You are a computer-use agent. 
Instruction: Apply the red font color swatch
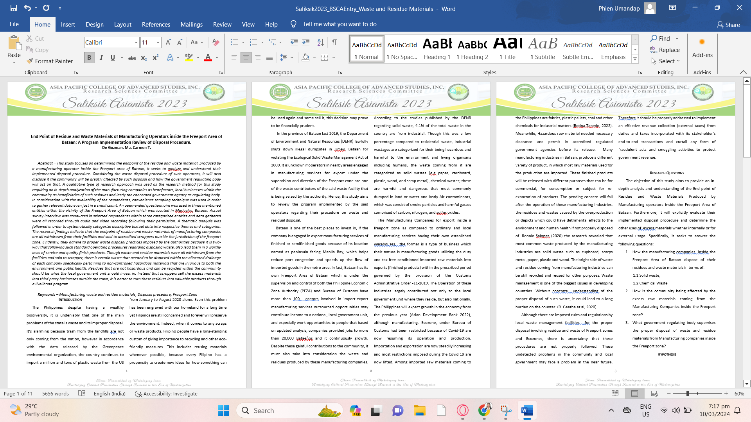(208, 58)
